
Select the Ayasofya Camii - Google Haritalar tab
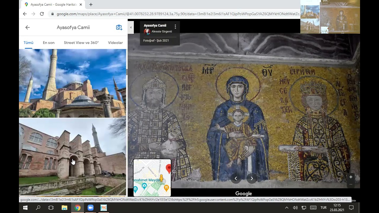coord(53,4)
